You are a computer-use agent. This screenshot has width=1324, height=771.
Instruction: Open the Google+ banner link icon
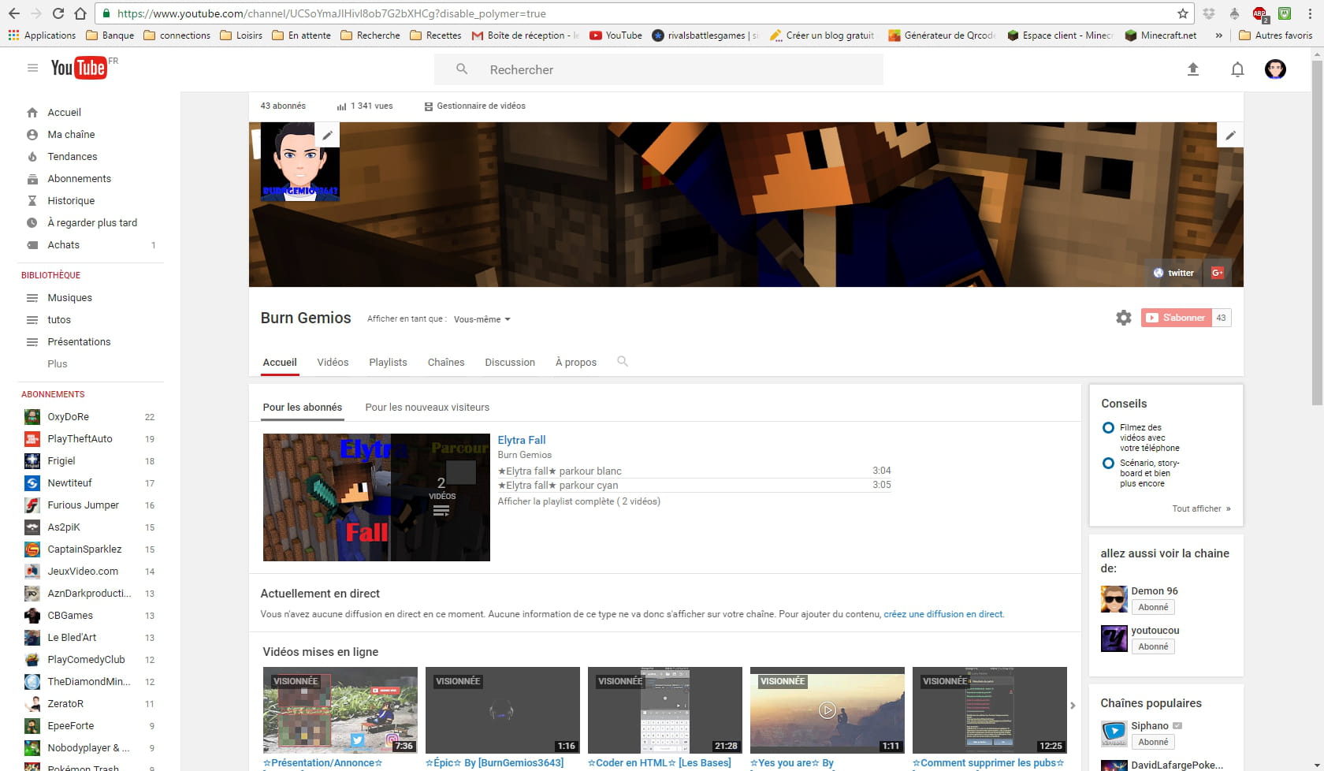pyautogui.click(x=1217, y=273)
